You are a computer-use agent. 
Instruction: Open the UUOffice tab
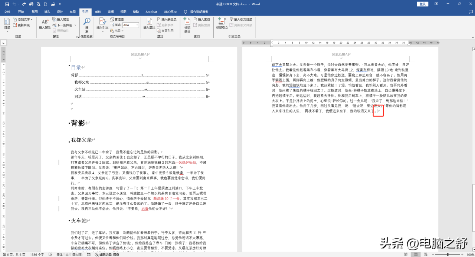tap(170, 12)
